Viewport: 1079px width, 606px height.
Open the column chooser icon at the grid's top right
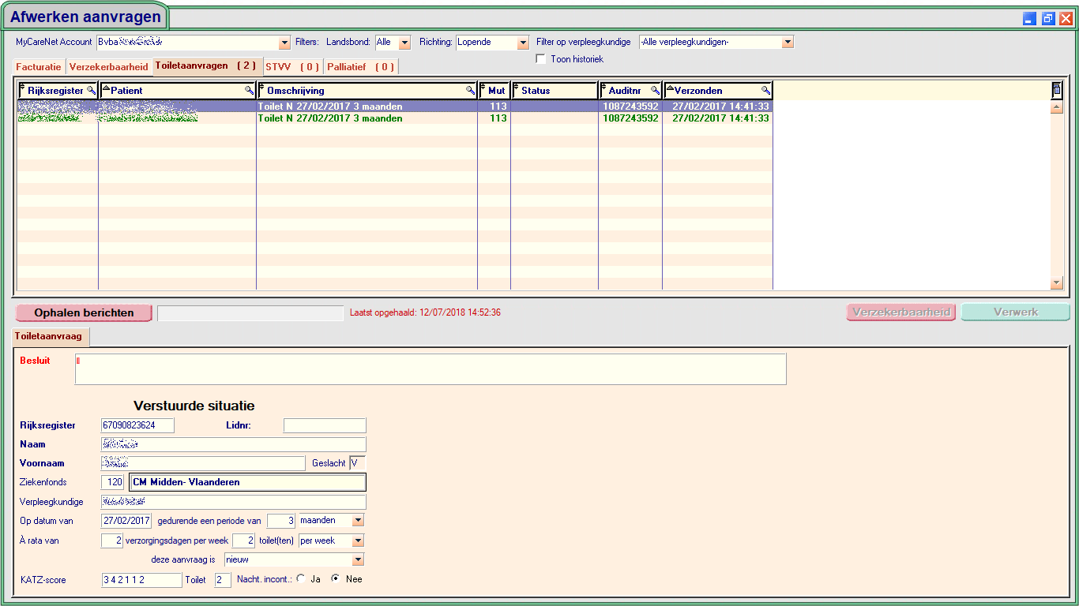1057,91
